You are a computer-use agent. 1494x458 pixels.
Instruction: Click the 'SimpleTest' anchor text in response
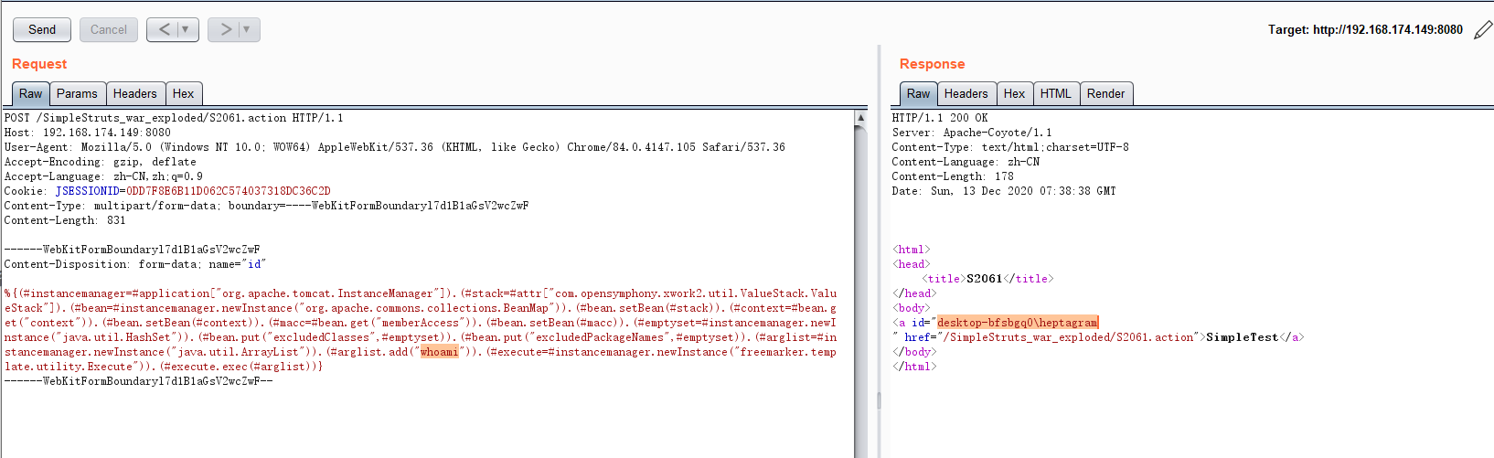click(1242, 337)
